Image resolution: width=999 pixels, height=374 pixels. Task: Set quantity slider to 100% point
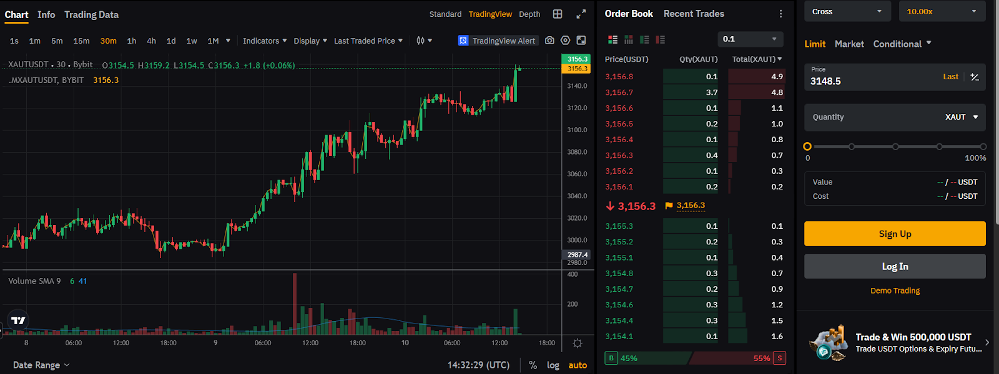(983, 146)
